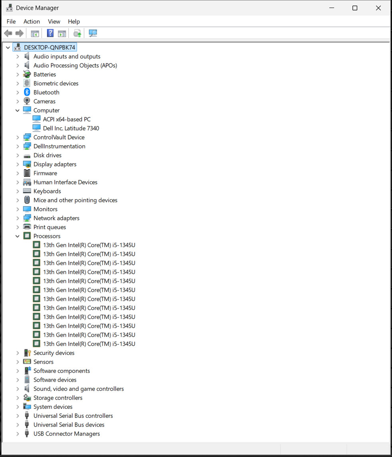Expand the Monitors category
The height and width of the screenshot is (457, 392).
click(18, 209)
